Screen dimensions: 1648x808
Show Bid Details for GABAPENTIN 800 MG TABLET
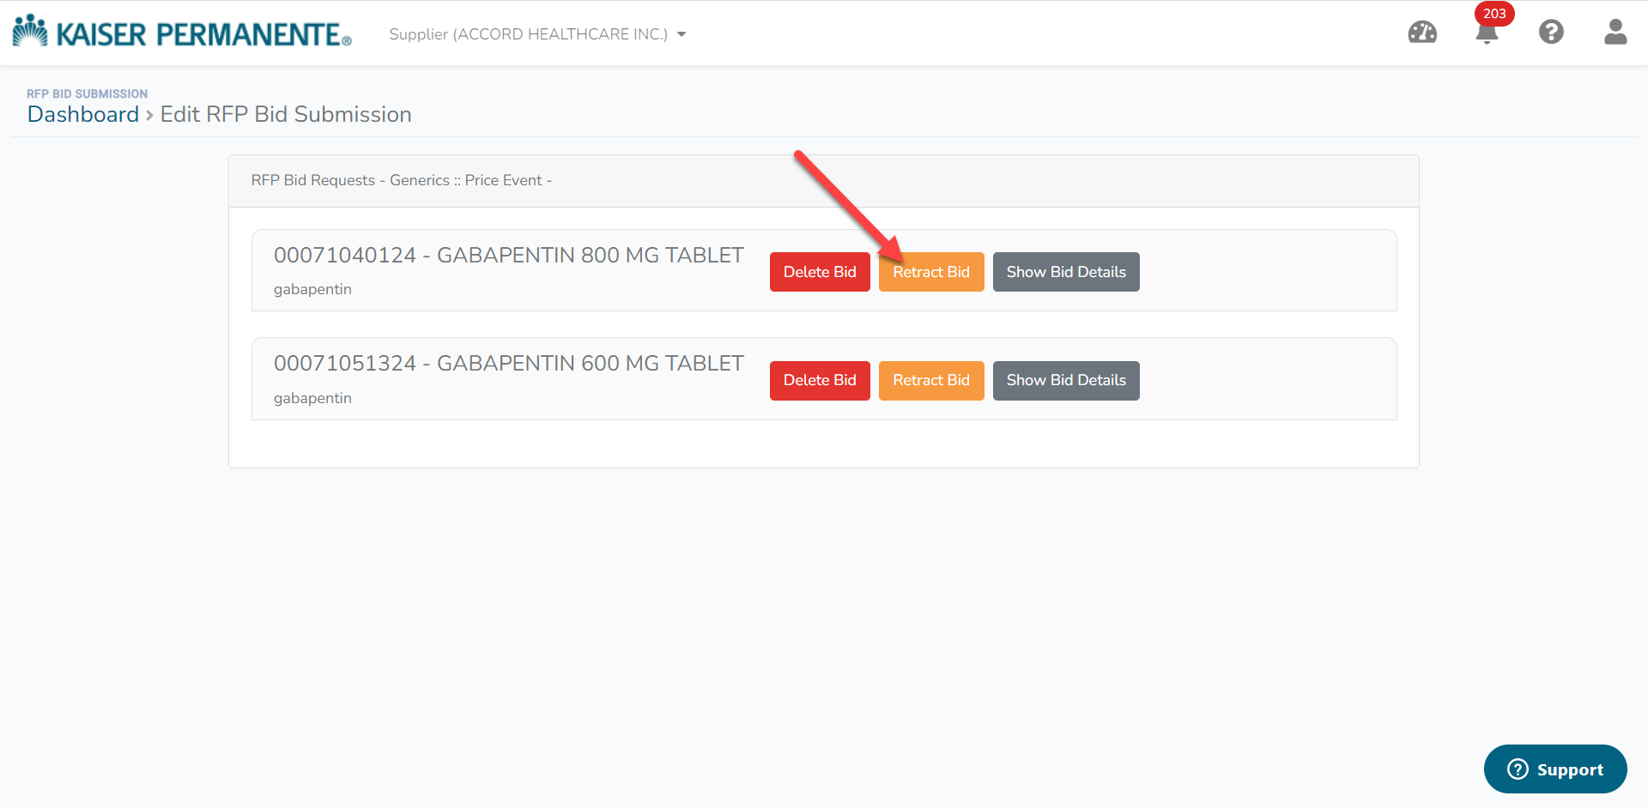point(1065,271)
